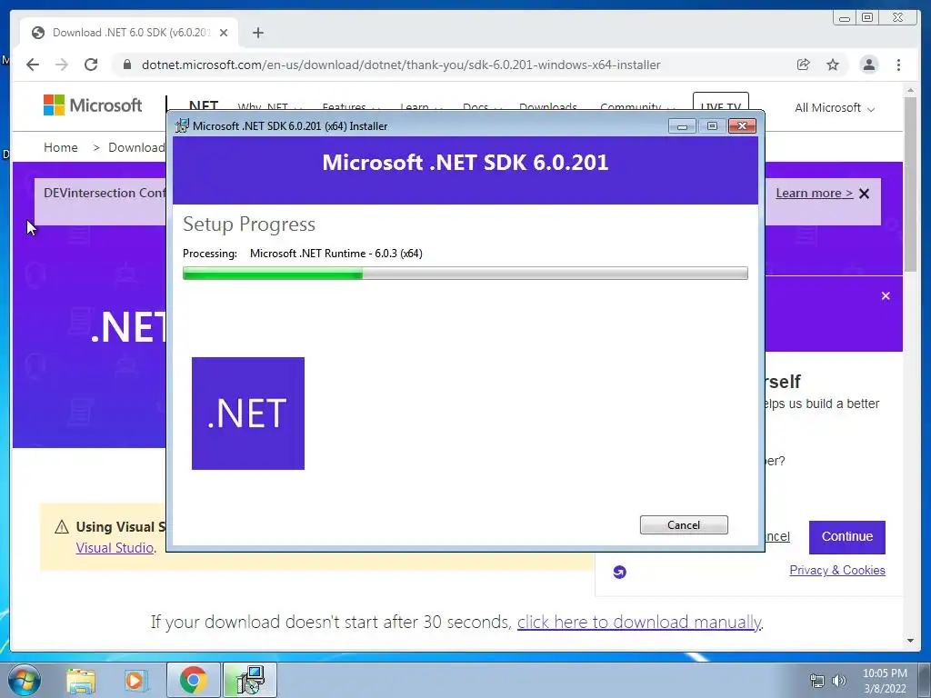Screen dimensions: 931x698
Task: Go to Download breadcrumb link
Action: point(136,147)
